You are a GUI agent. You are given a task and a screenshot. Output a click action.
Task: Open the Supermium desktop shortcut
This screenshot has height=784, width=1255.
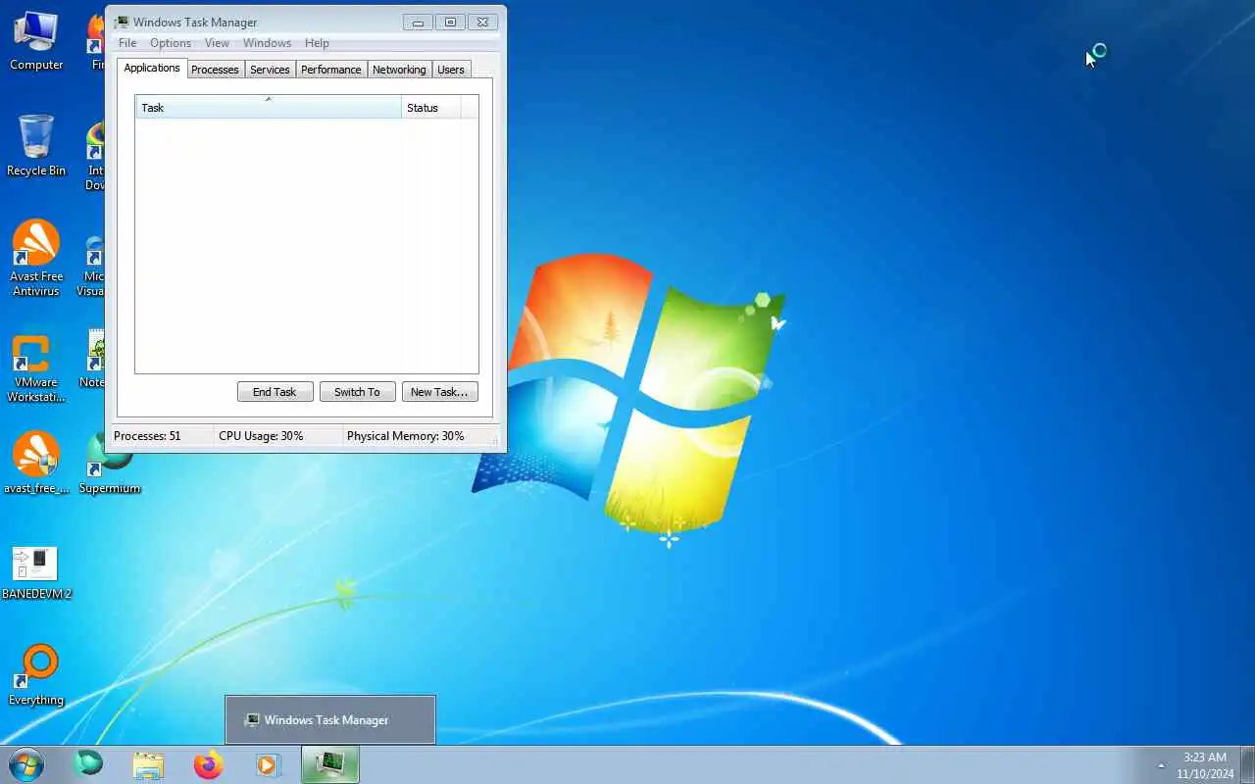point(110,465)
